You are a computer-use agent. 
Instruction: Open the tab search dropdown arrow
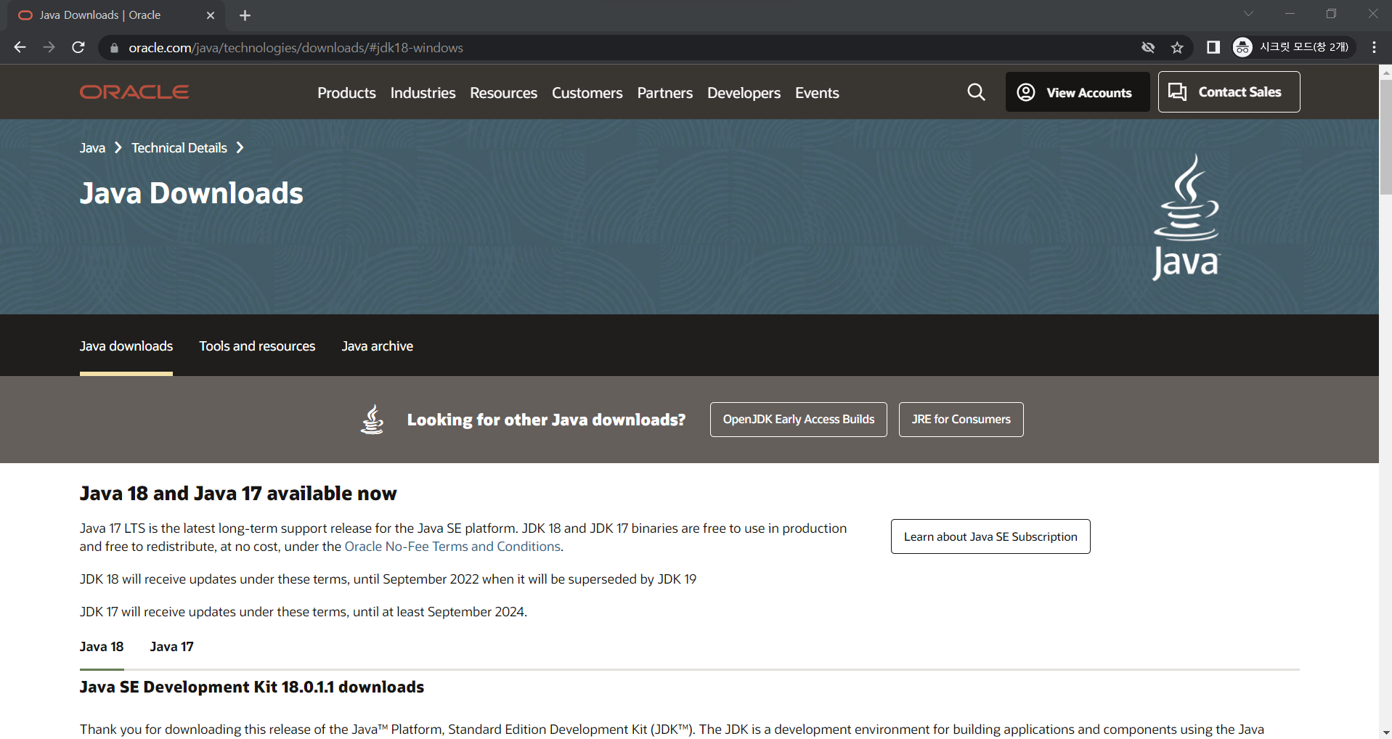[1248, 13]
